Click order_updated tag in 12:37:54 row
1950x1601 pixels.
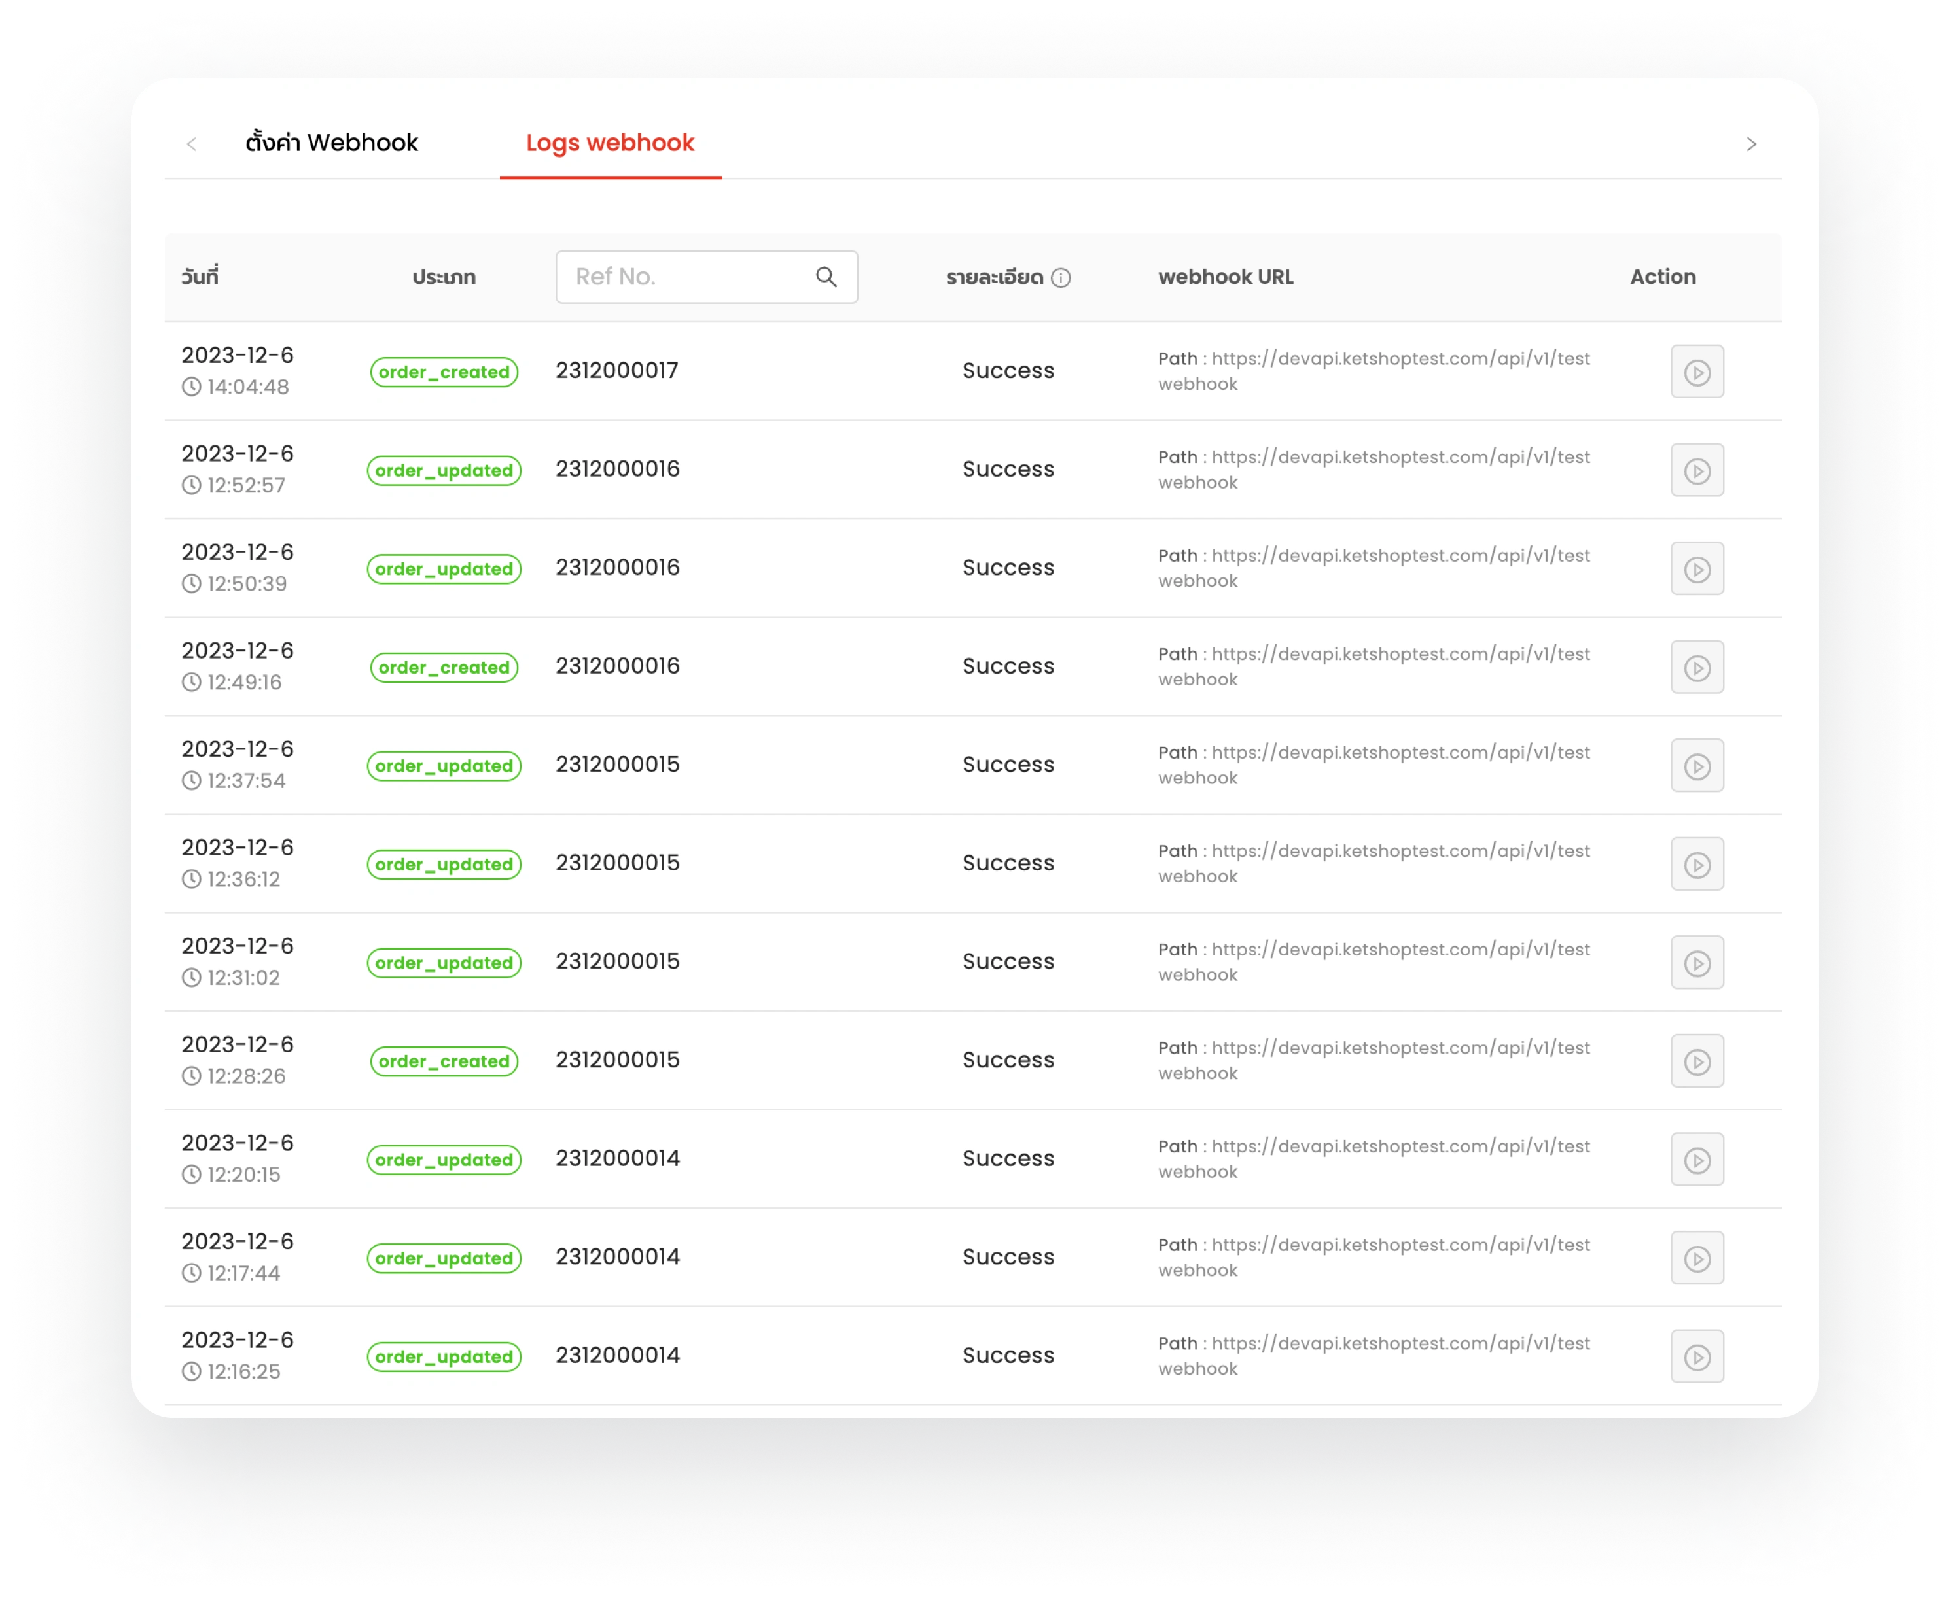pyautogui.click(x=444, y=765)
